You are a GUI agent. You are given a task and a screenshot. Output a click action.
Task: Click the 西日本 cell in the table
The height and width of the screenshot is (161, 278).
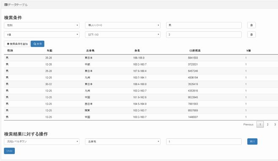89,104
